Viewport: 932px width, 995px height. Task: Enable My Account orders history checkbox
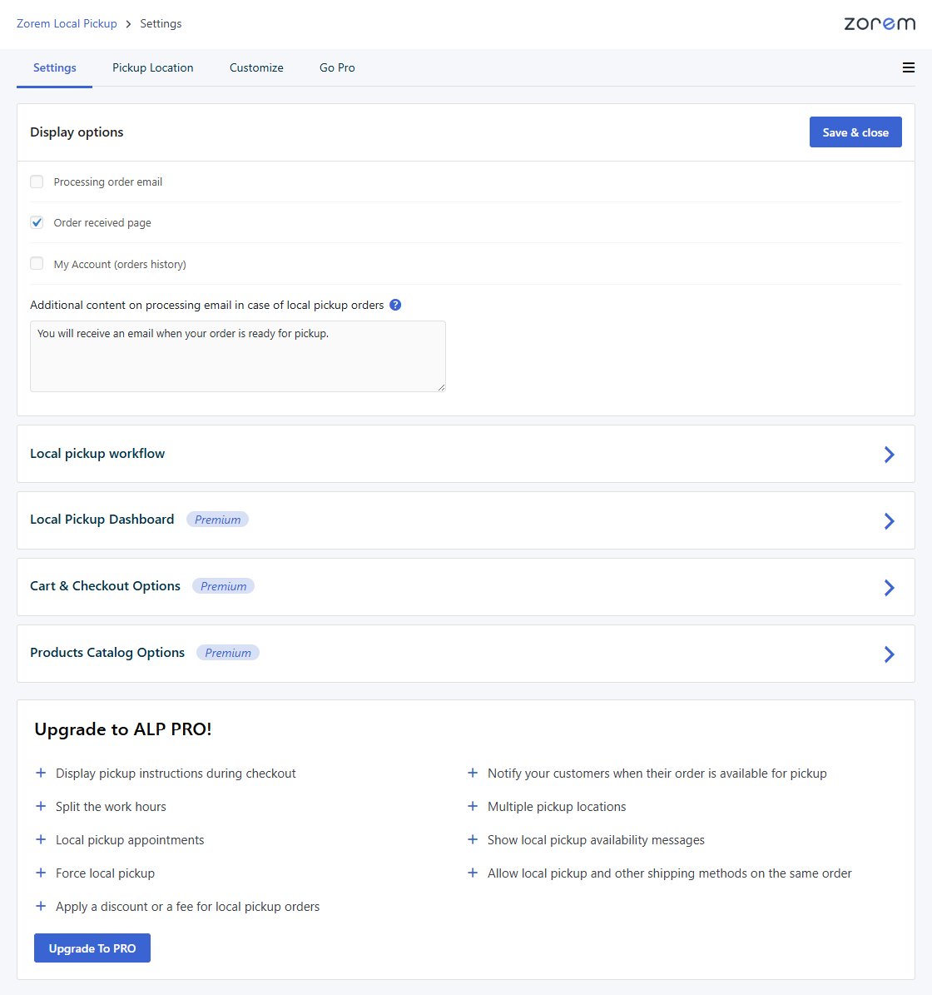37,263
